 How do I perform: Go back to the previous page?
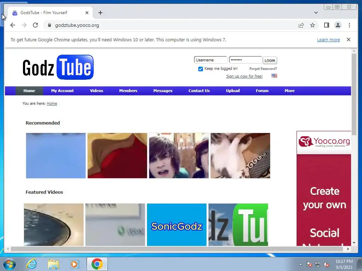click(x=13, y=25)
